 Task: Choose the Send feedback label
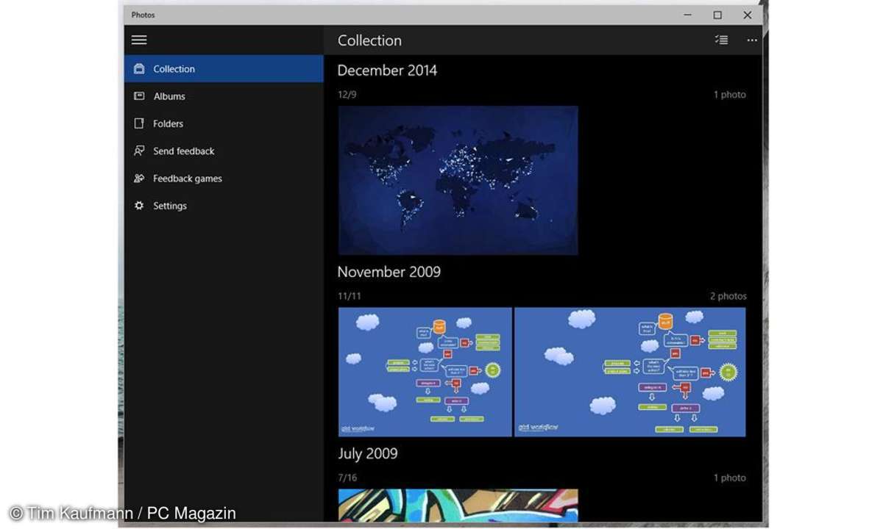coord(183,151)
